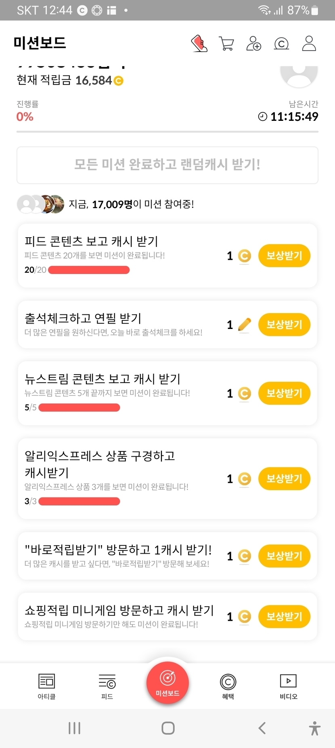
Task: Tap the Android accessibility figure icon
Action: tap(314, 728)
